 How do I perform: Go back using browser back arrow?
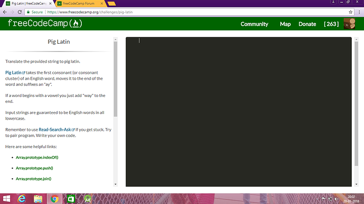[5, 12]
